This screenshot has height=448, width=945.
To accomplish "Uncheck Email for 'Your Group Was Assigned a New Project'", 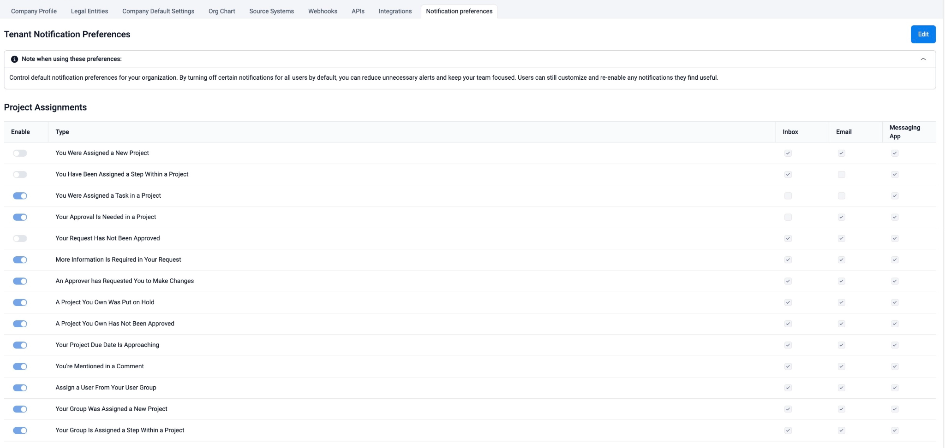I will tap(841, 409).
